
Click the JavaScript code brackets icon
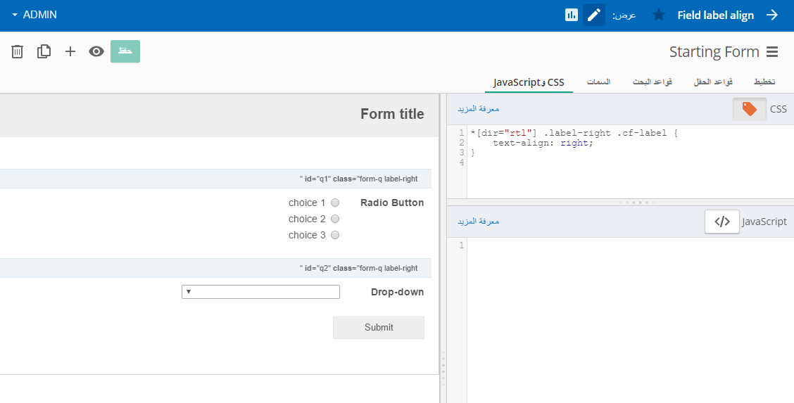[722, 222]
